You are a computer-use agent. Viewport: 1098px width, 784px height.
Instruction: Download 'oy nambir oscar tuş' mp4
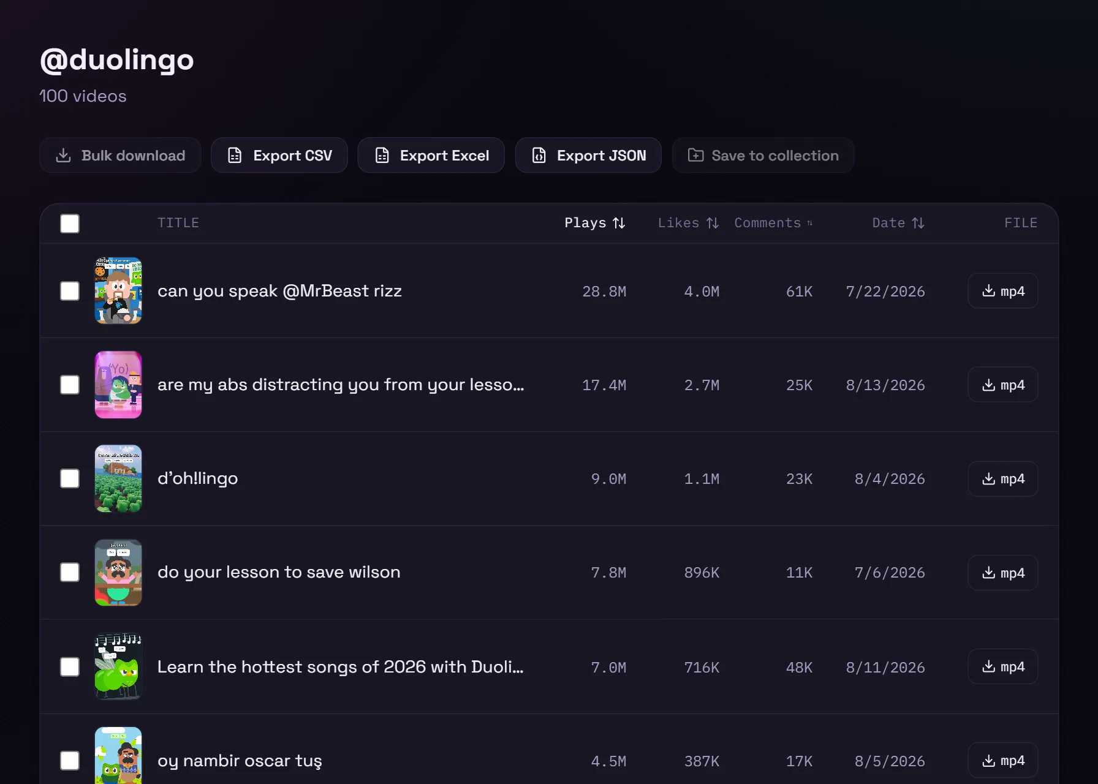1003,761
